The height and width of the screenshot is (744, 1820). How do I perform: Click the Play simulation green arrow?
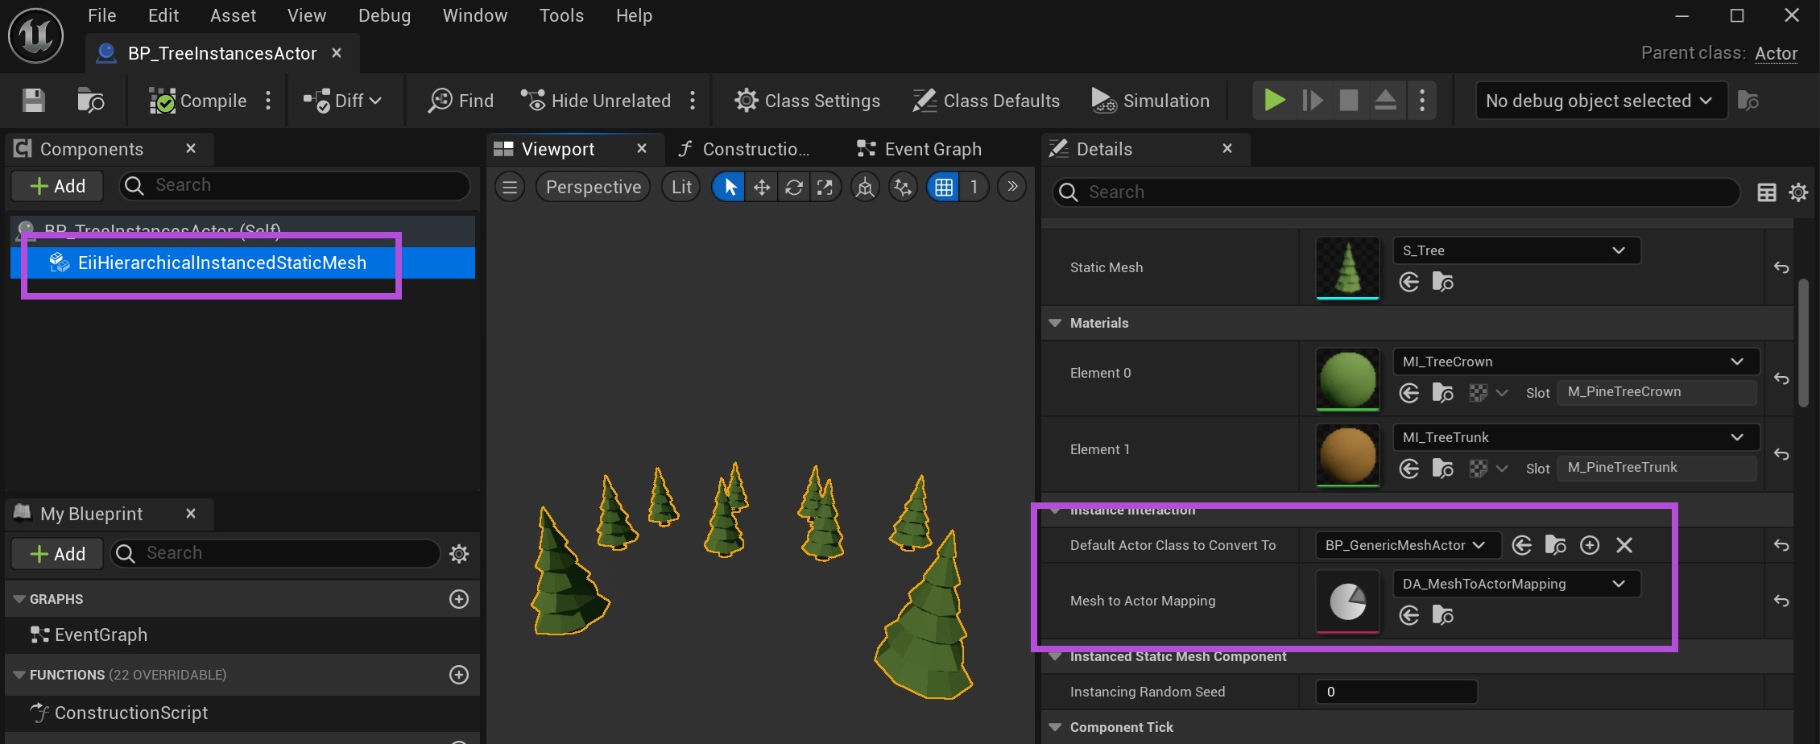(x=1274, y=101)
